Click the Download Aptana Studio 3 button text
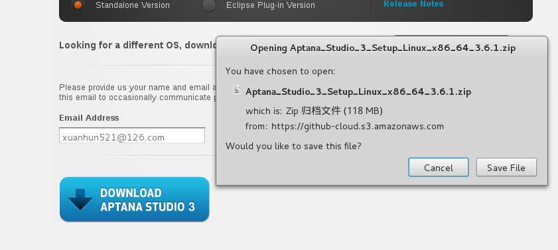 [147, 200]
